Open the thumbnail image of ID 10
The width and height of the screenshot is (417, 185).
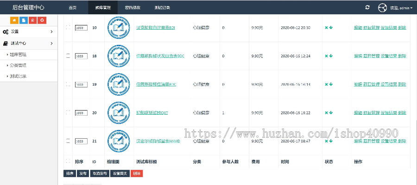[x=119, y=28]
